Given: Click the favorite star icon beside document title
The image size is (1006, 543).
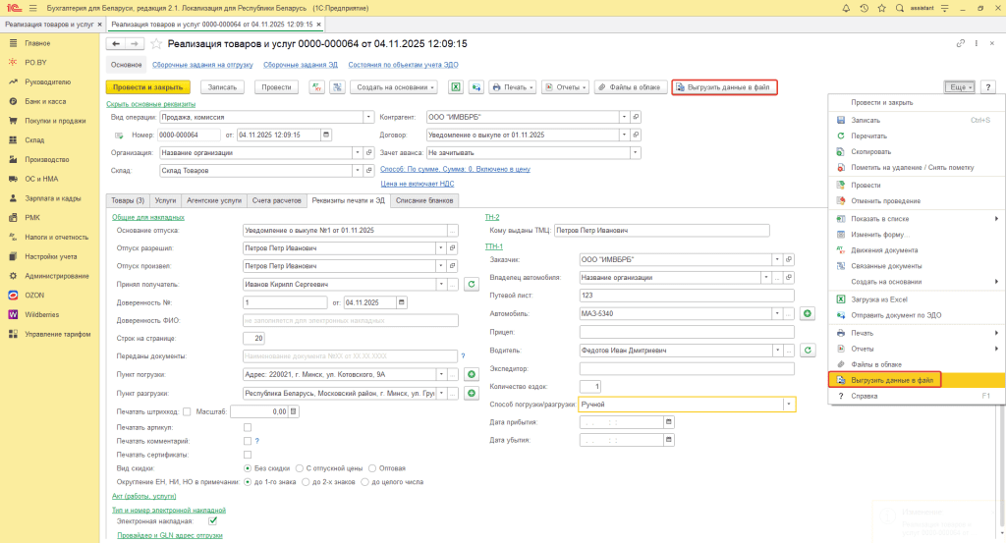Looking at the screenshot, I should [156, 44].
